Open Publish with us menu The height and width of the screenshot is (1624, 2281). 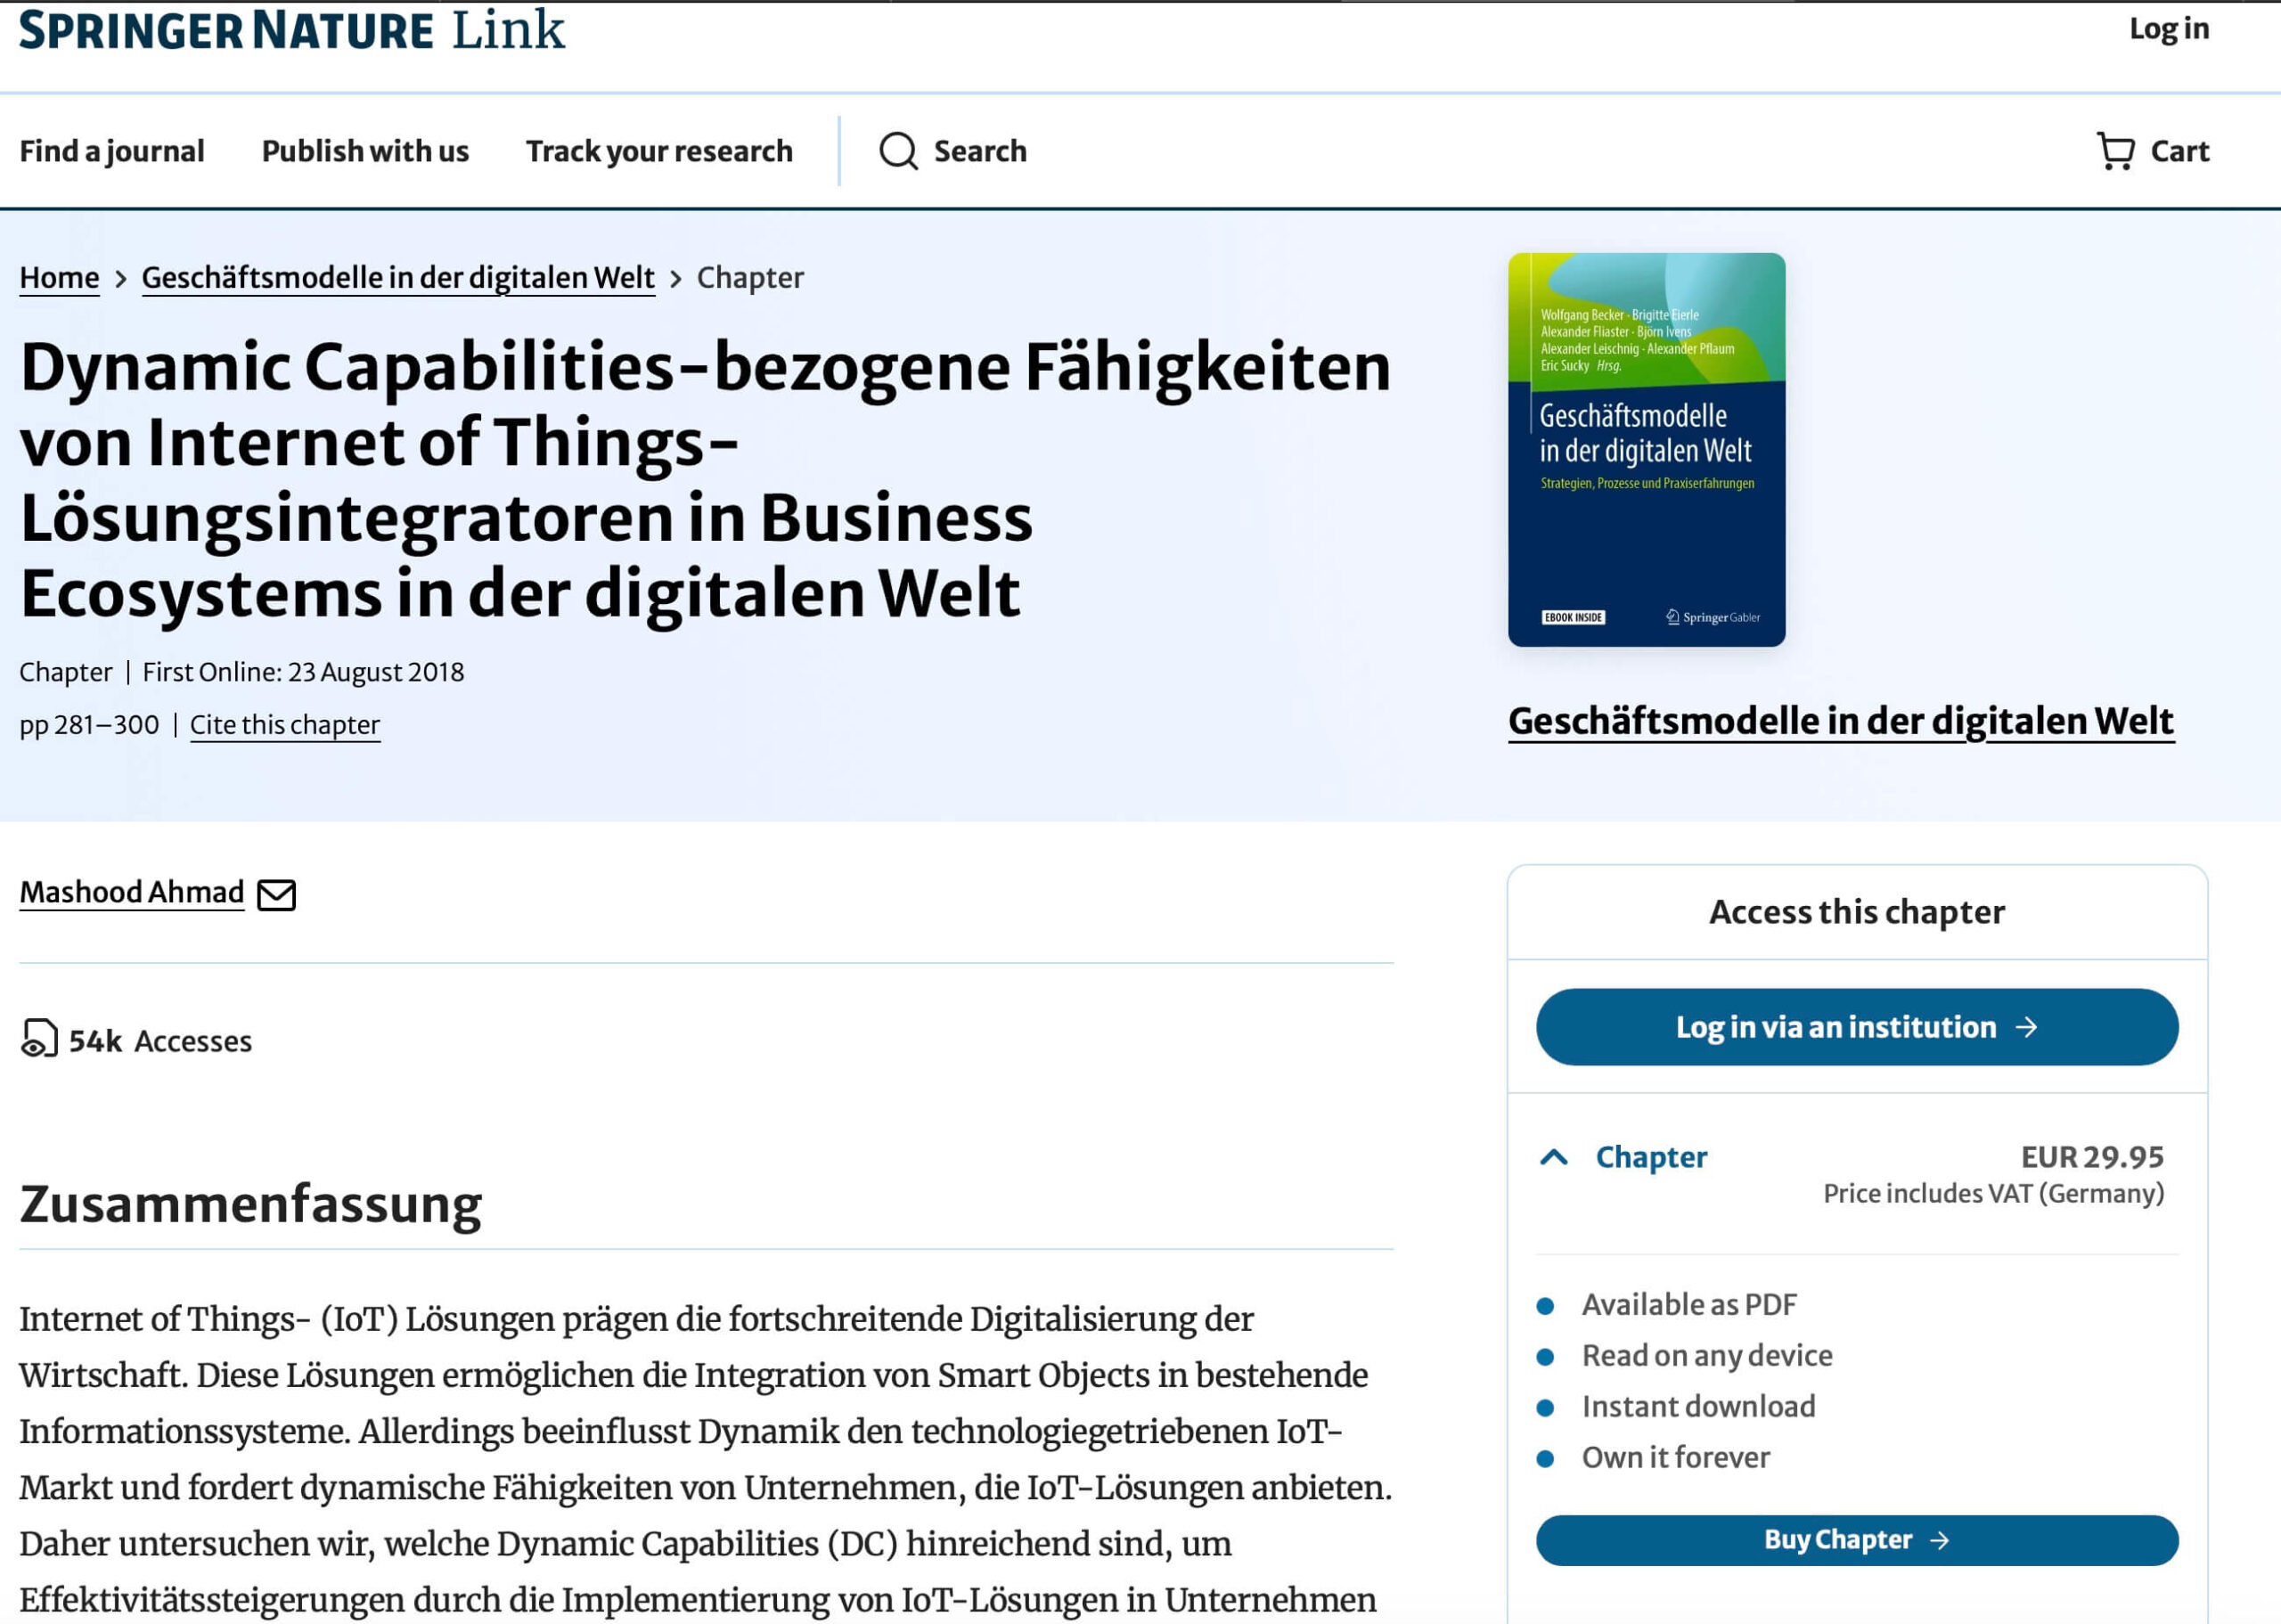(365, 151)
